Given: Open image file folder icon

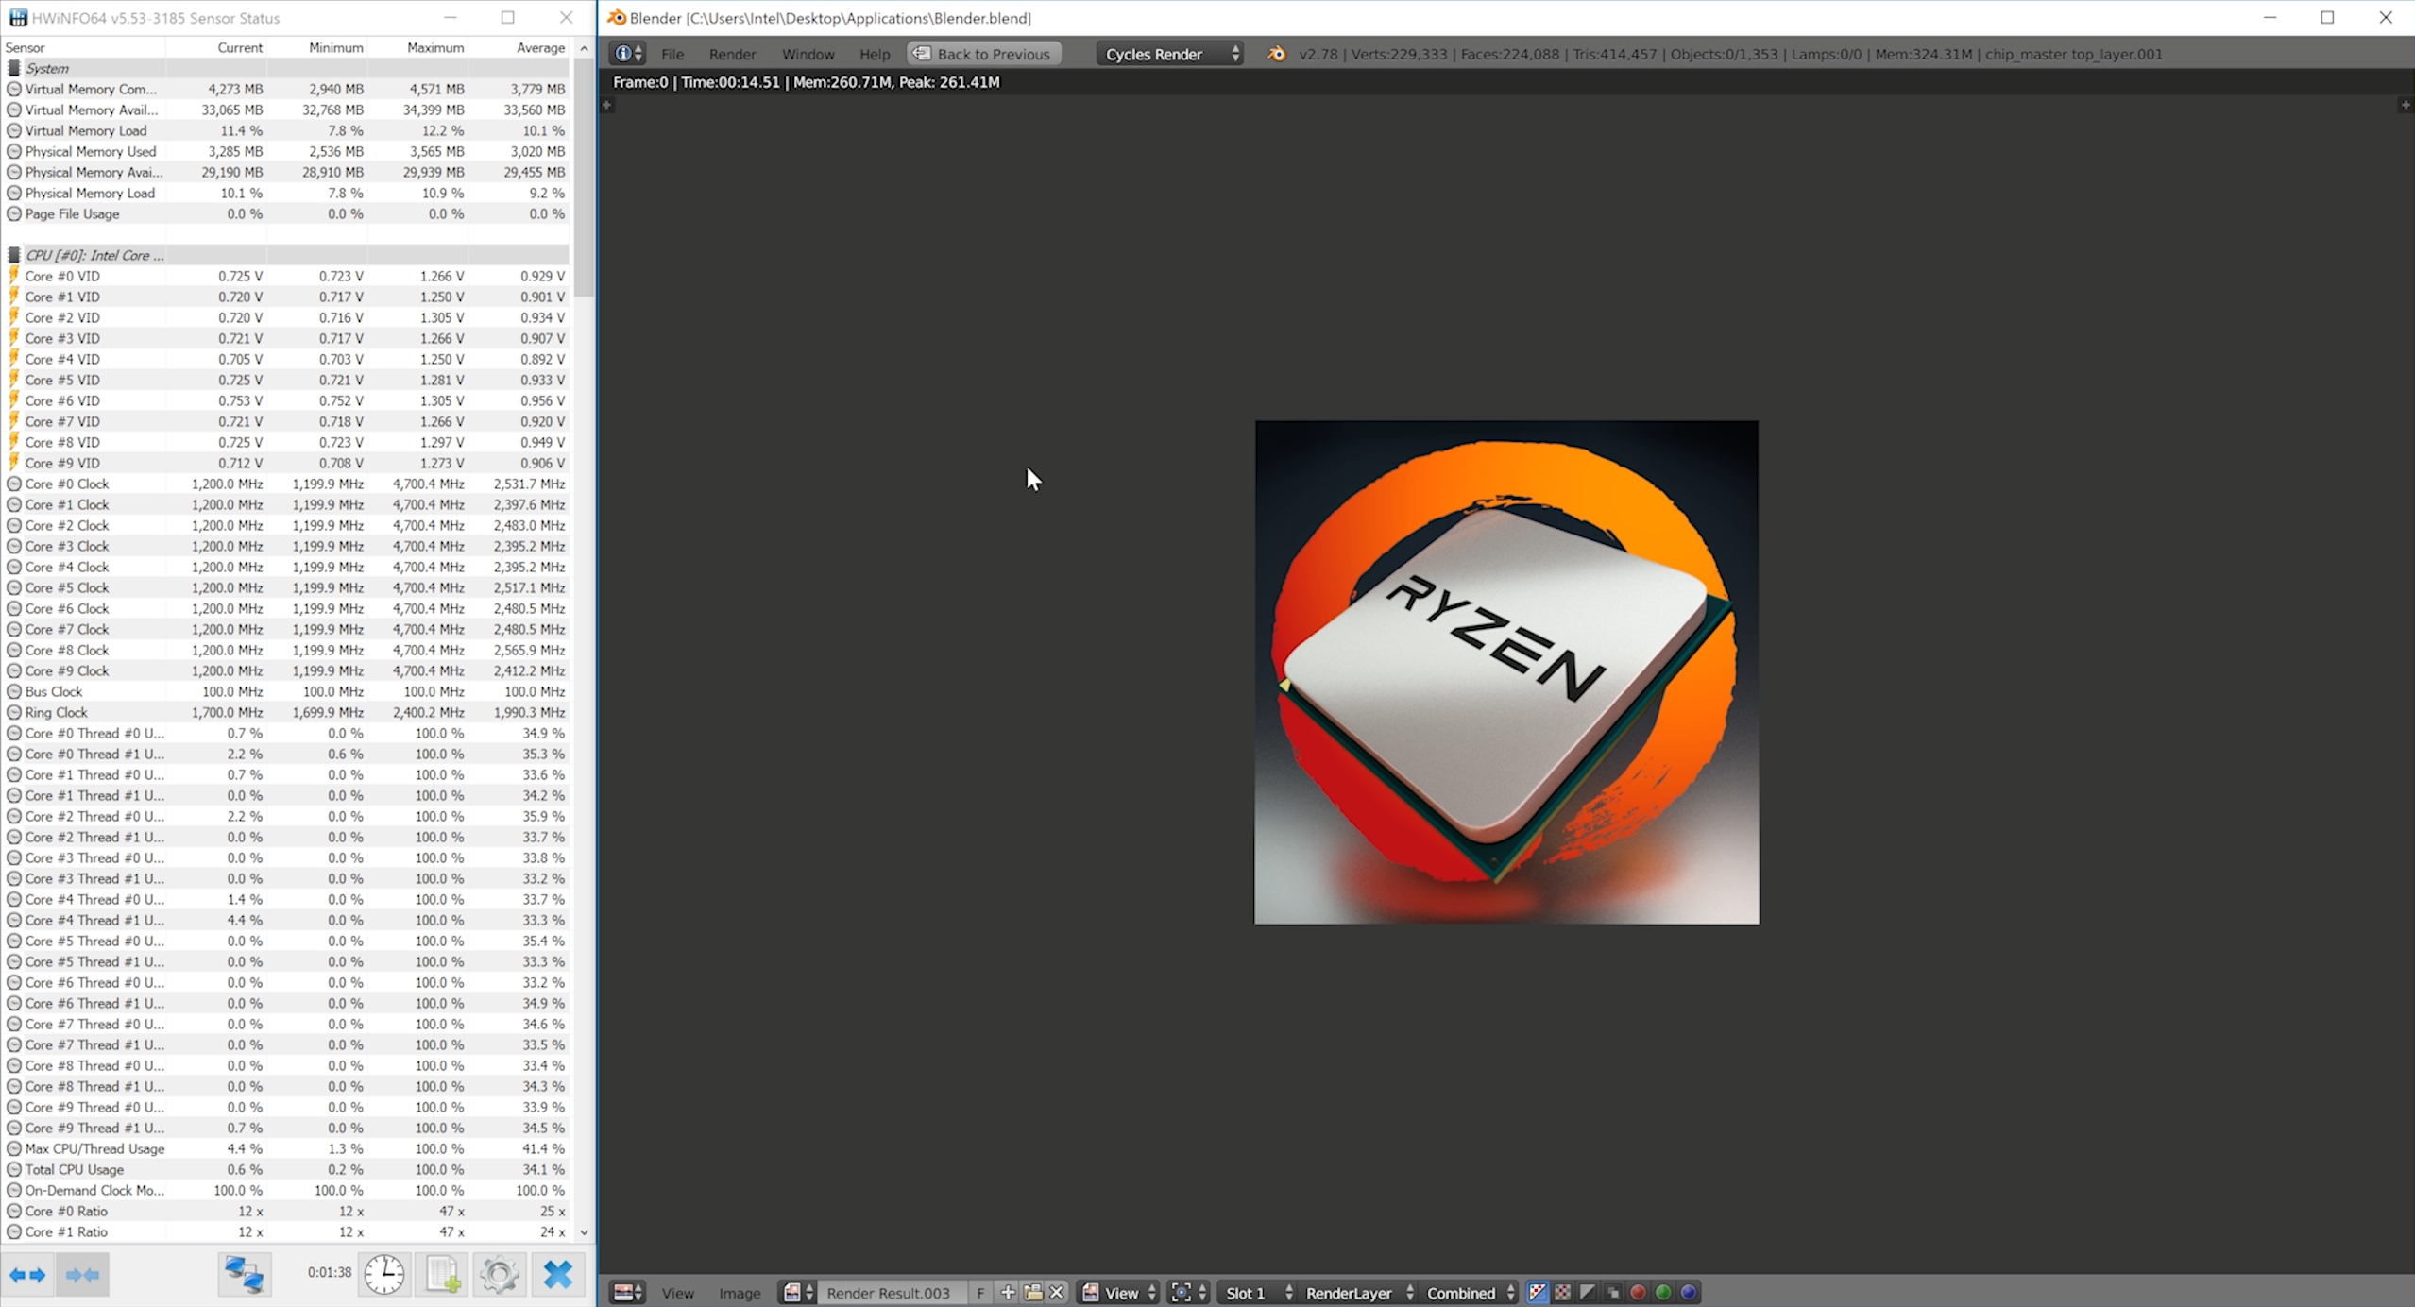Looking at the screenshot, I should 1033,1293.
